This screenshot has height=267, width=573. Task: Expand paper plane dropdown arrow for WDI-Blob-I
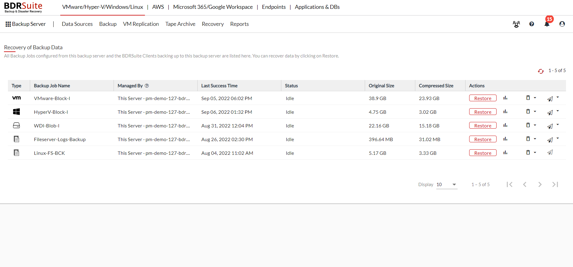pos(558,125)
